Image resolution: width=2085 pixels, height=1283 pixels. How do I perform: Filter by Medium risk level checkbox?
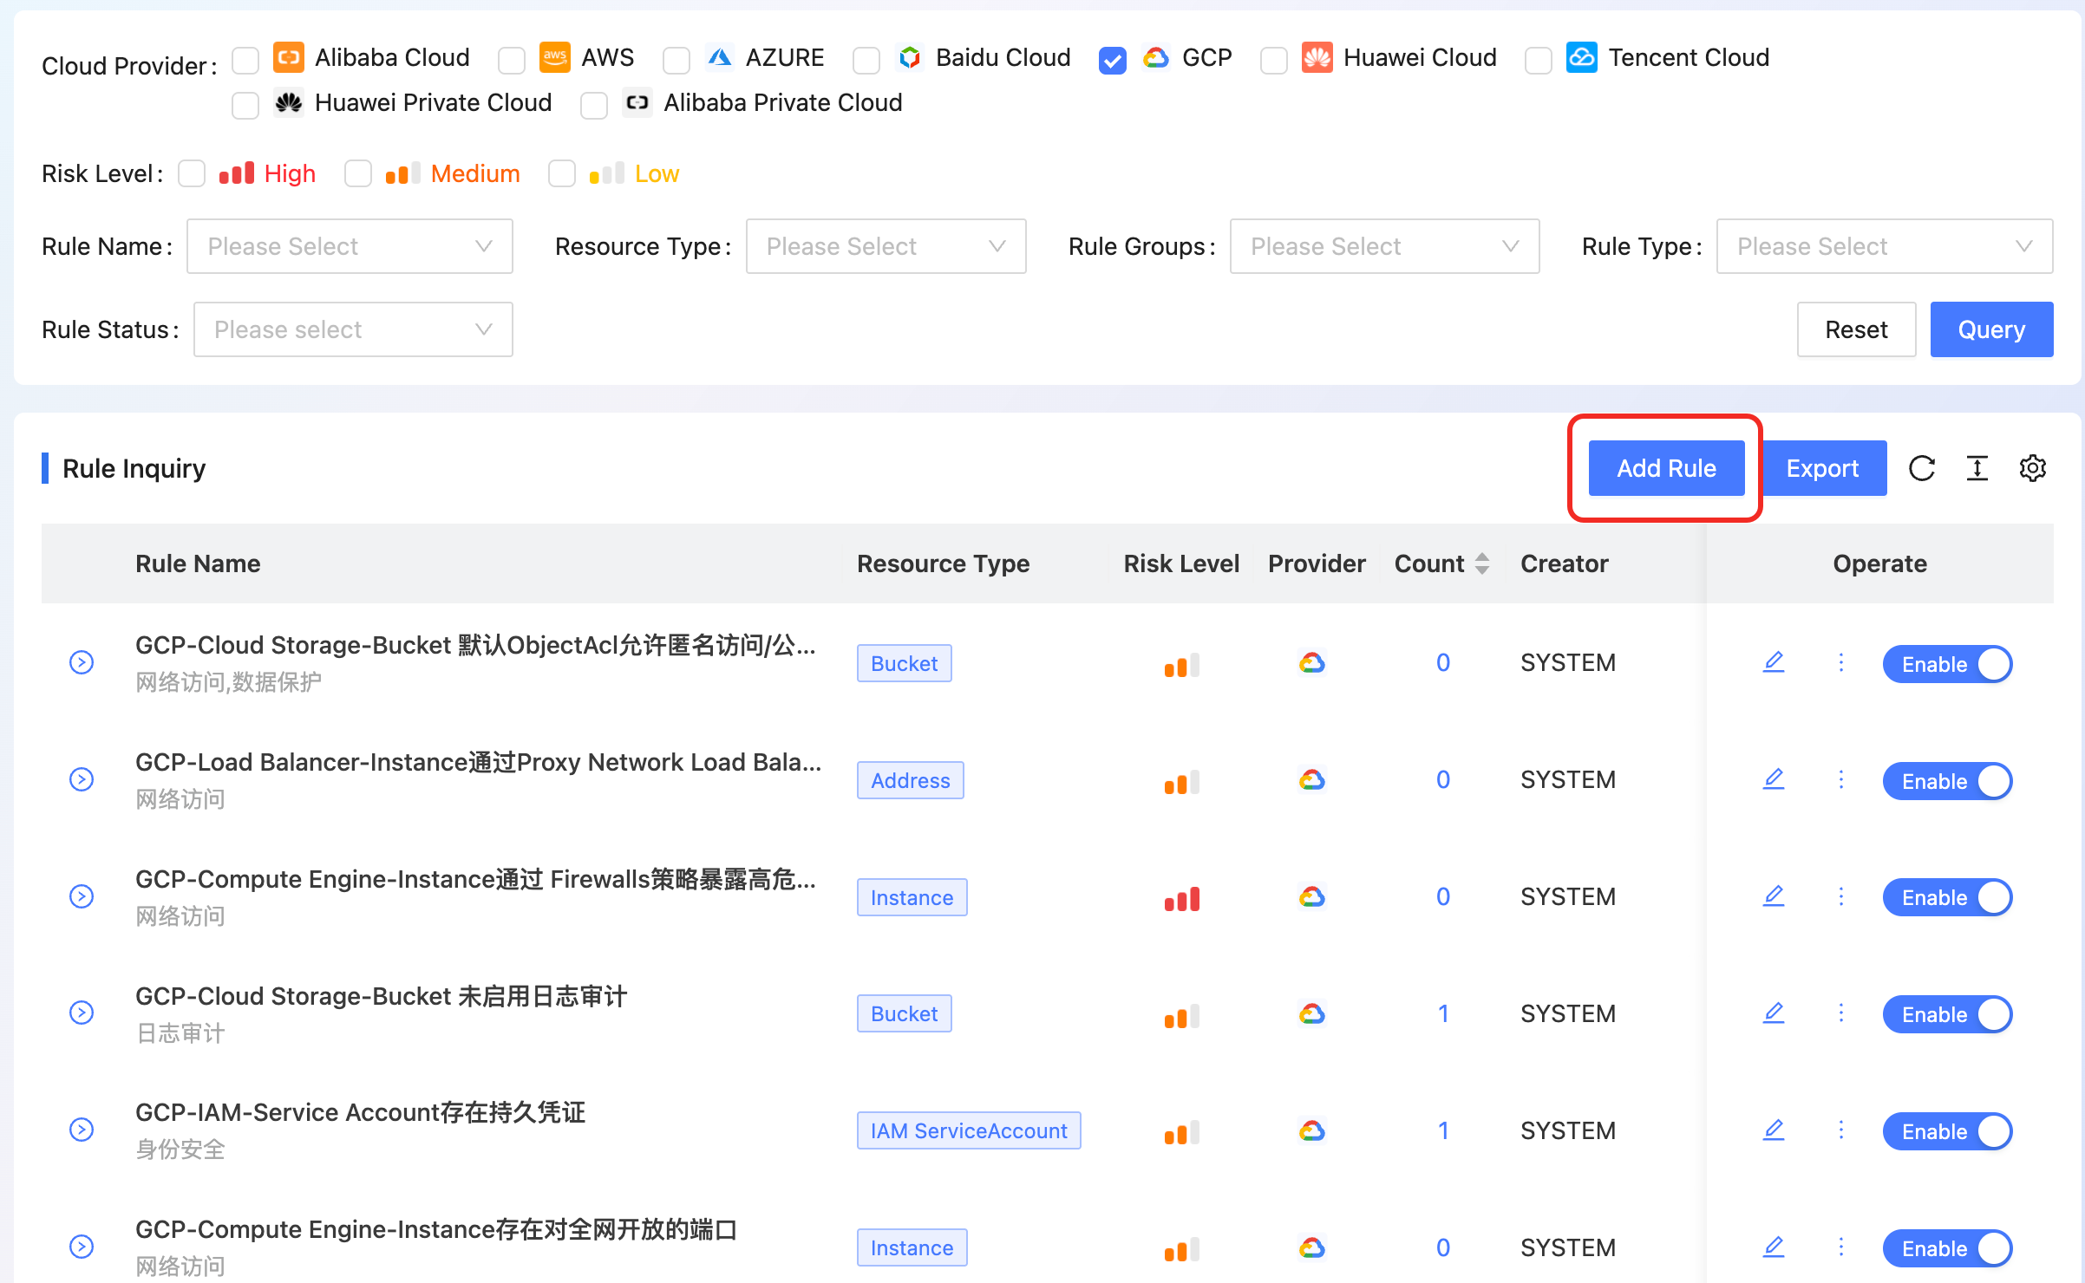358,173
